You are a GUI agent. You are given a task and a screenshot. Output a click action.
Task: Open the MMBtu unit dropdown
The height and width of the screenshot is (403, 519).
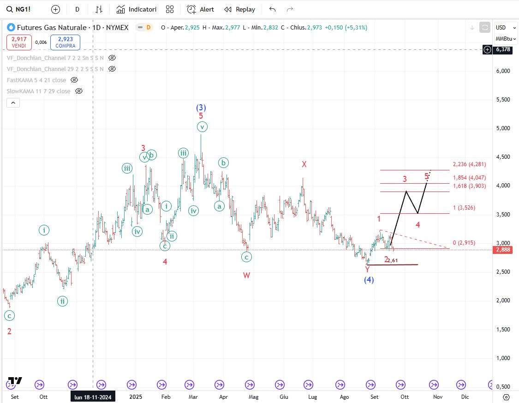point(506,39)
